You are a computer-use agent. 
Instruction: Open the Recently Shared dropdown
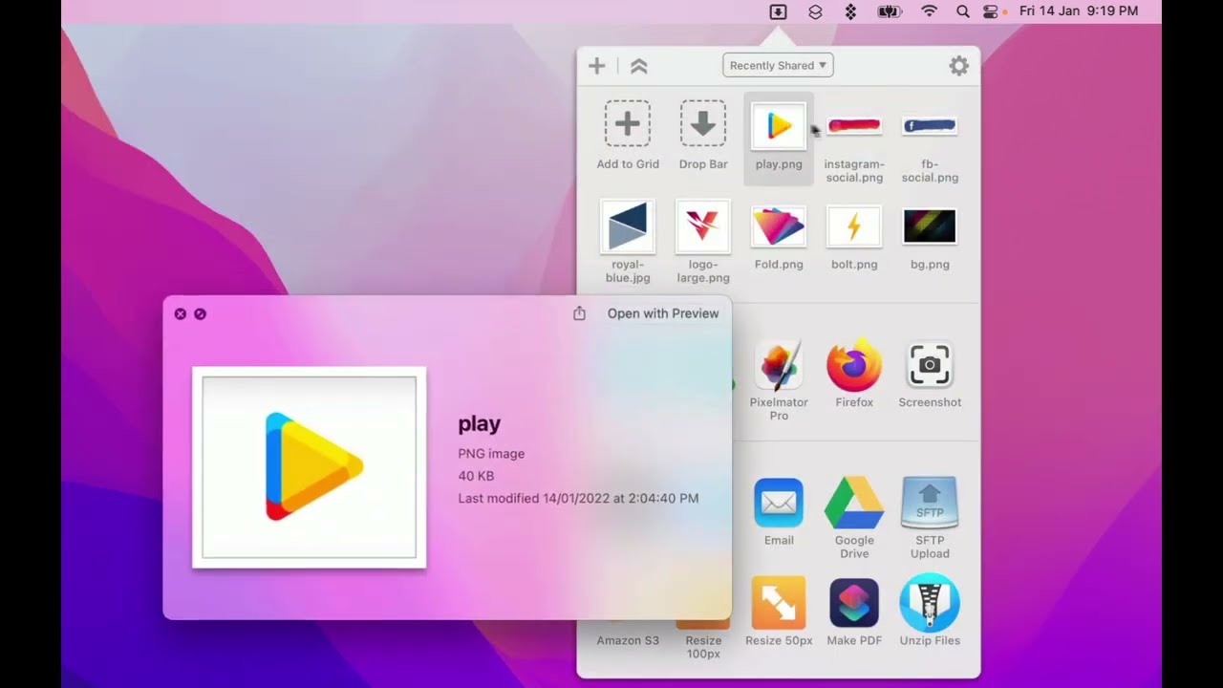(779, 65)
